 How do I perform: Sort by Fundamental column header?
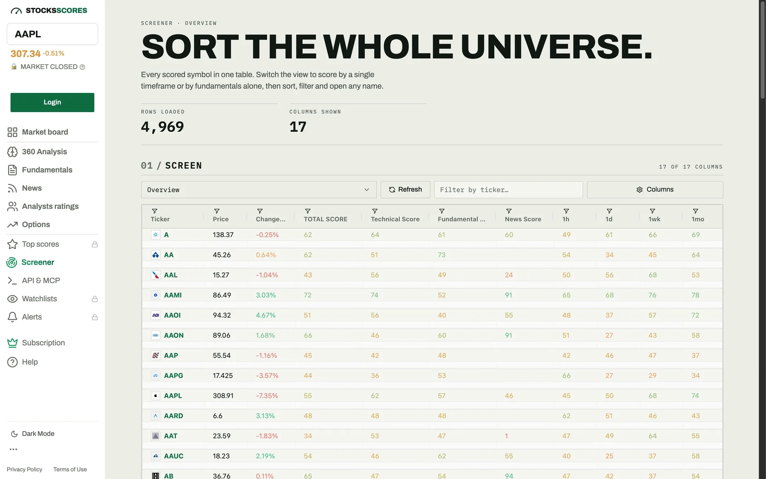462,219
